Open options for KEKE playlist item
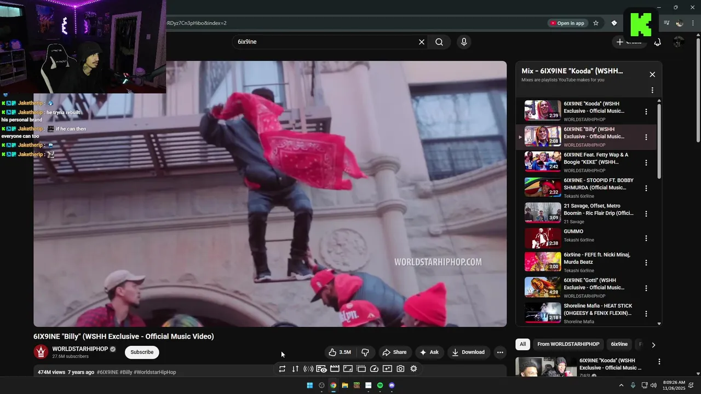Screen dimensions: 701x394 tap(646, 163)
